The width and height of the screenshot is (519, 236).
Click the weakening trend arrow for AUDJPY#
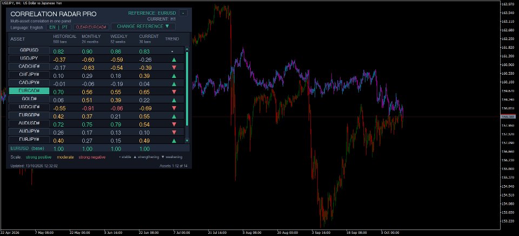tap(174, 133)
